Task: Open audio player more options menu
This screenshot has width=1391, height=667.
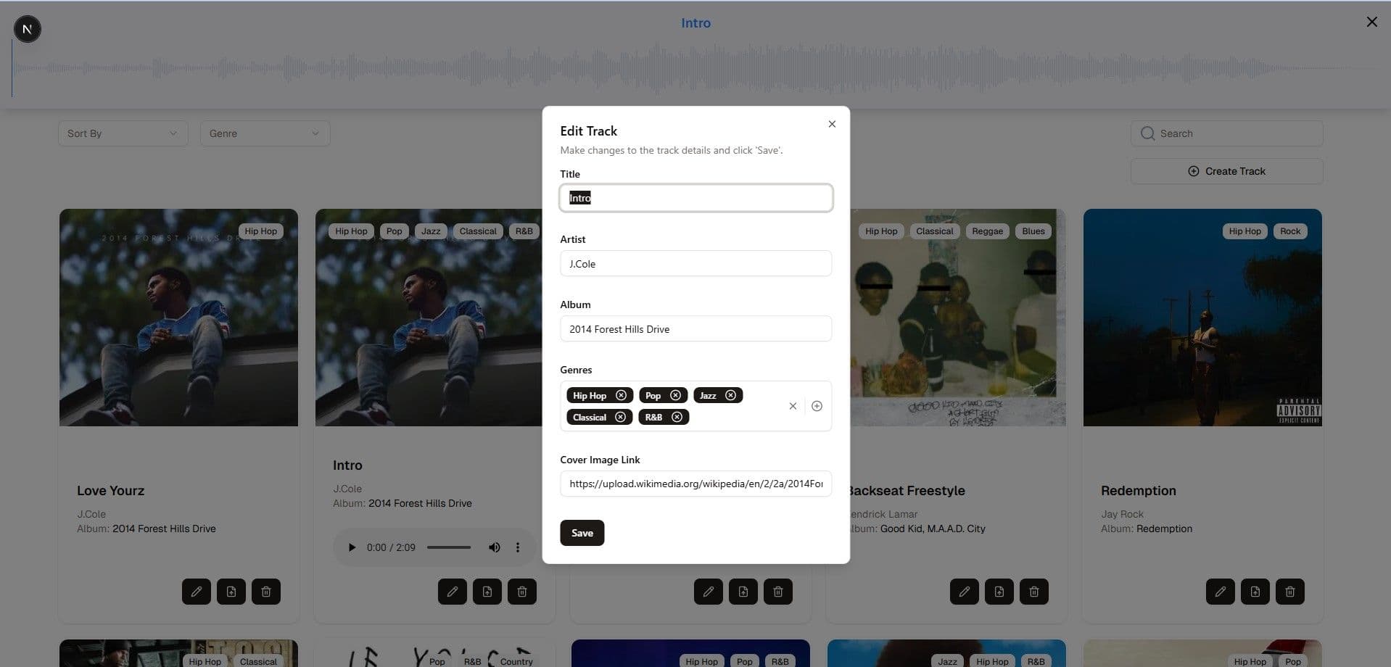Action: coord(518,547)
